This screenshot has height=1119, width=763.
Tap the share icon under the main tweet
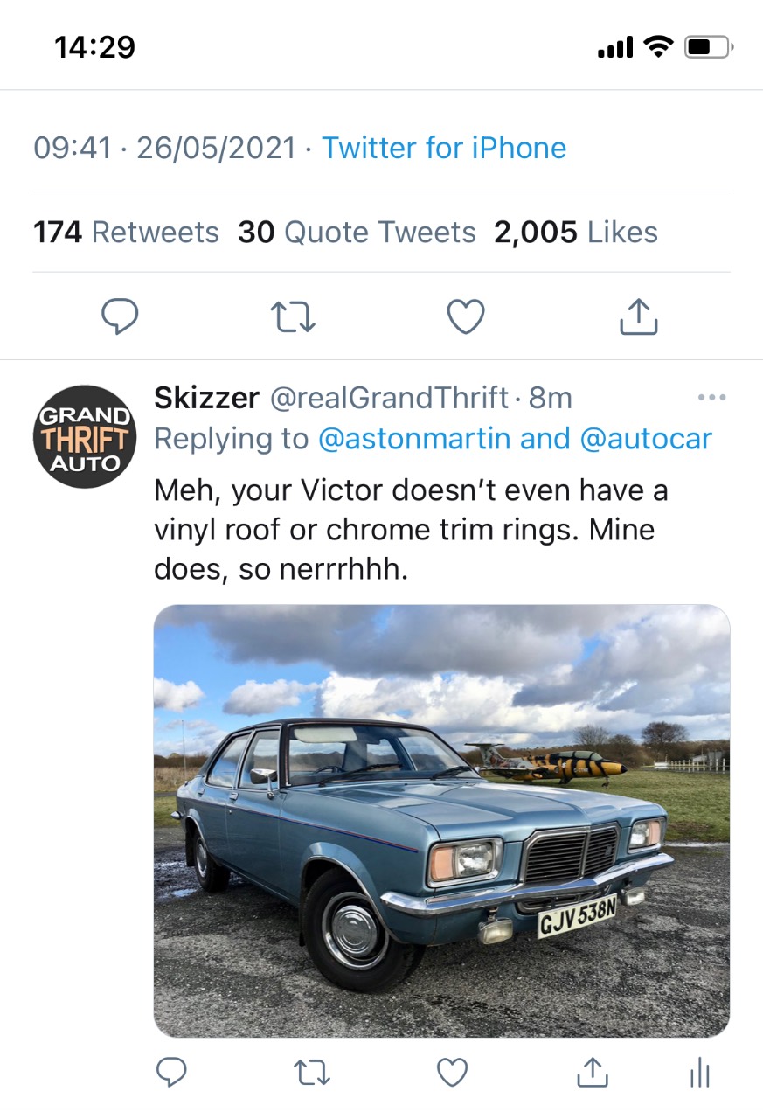point(638,317)
